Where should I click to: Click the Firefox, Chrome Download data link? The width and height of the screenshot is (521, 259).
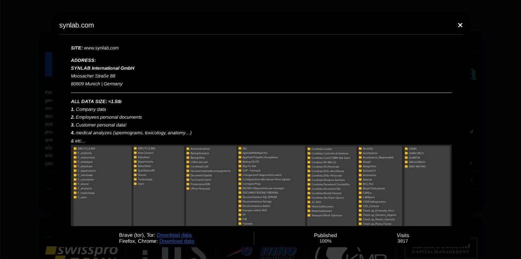[176, 241]
